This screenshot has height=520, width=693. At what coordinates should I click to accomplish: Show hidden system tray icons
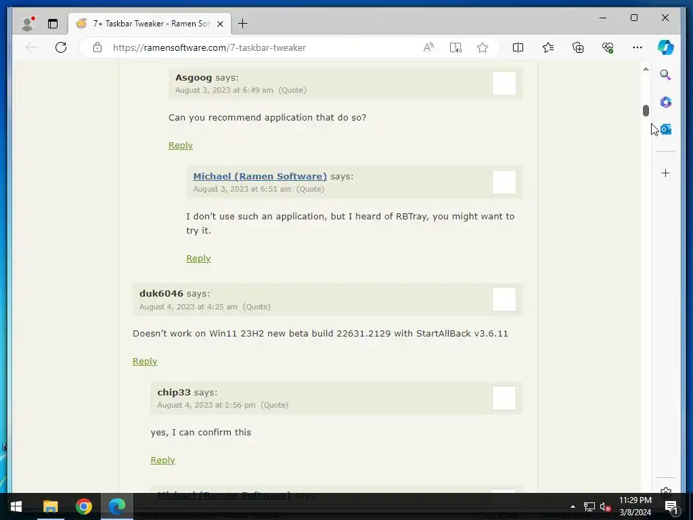[x=573, y=506]
